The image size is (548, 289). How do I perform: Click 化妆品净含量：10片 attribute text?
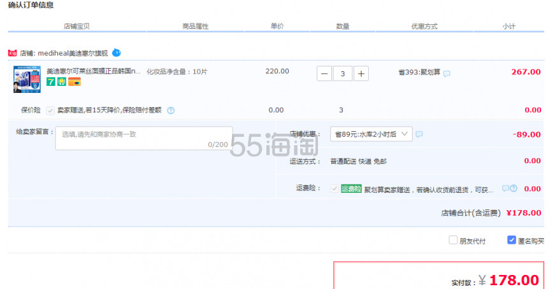coord(177,72)
